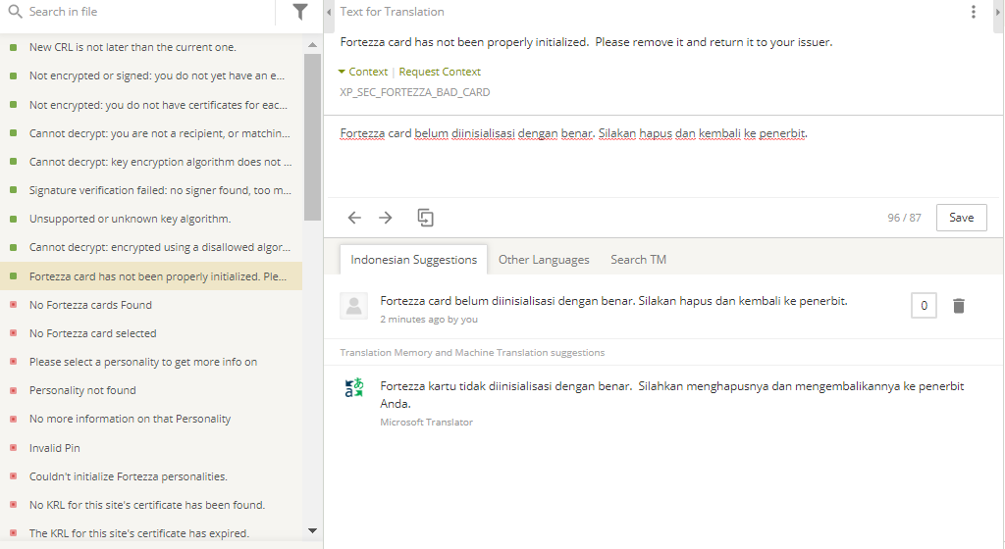The height and width of the screenshot is (549, 1005).
Task: Select highlighted 'Fortezza card has not been' string
Action: point(151,276)
